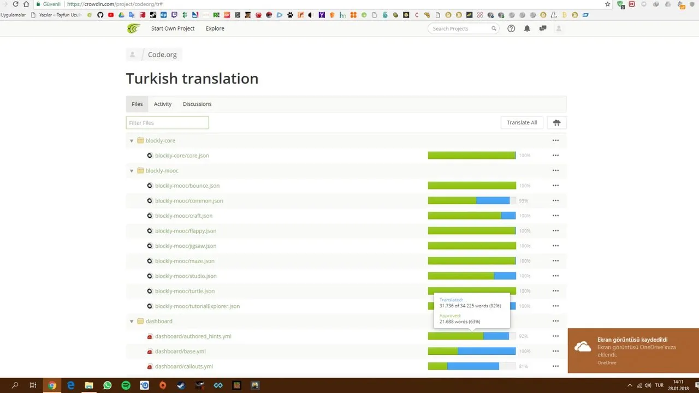Click the file icon of blockly-mooc/craft.json

pyautogui.click(x=150, y=216)
